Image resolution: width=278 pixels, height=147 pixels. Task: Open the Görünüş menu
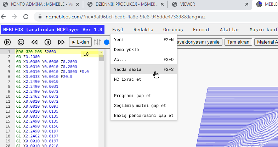coord(173,30)
